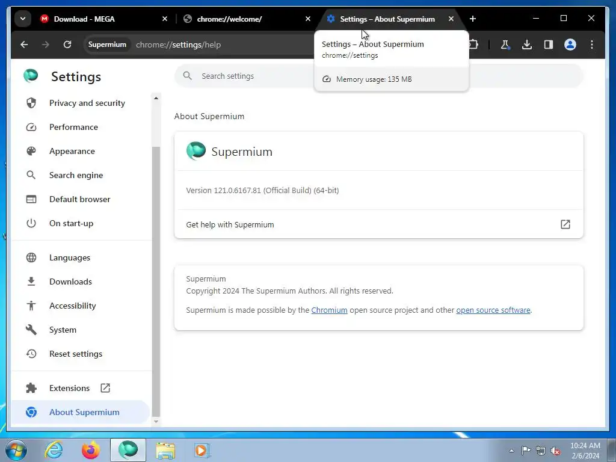Click the muted volume tray icon

(555, 451)
